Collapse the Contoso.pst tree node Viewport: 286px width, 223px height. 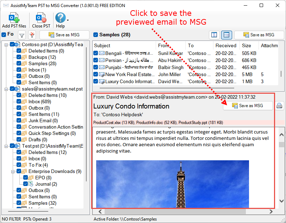pyautogui.click(x=6, y=44)
